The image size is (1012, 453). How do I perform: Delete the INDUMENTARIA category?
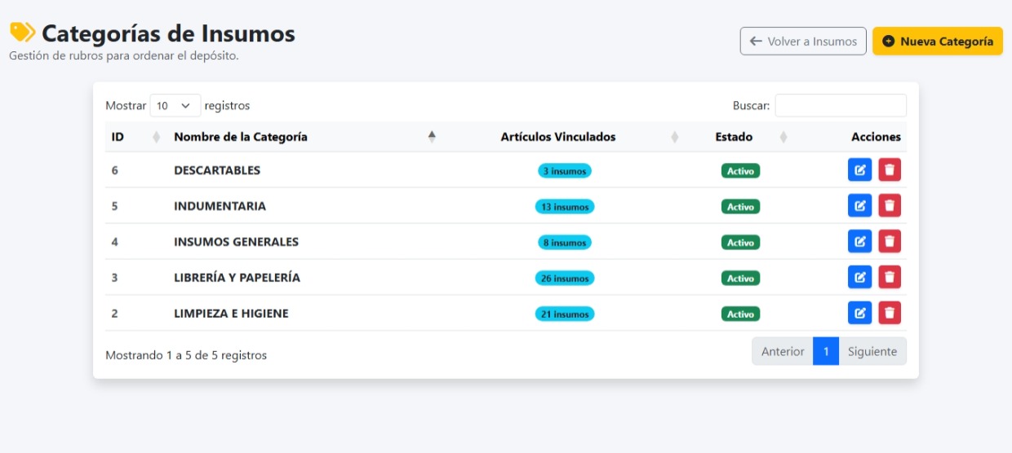tap(890, 206)
